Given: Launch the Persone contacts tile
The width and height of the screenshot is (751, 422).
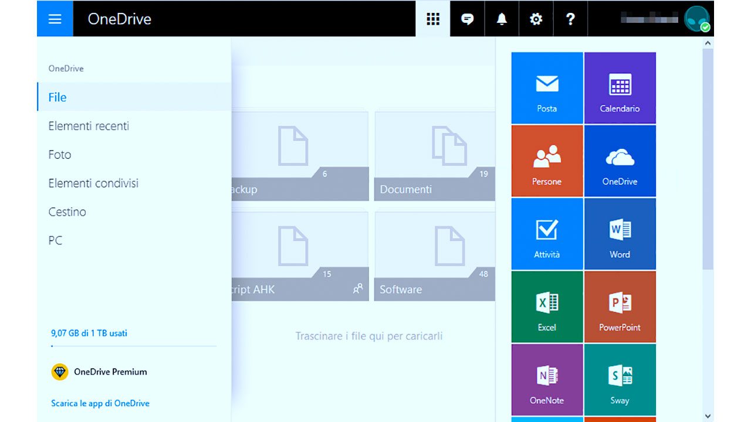Looking at the screenshot, I should (547, 161).
